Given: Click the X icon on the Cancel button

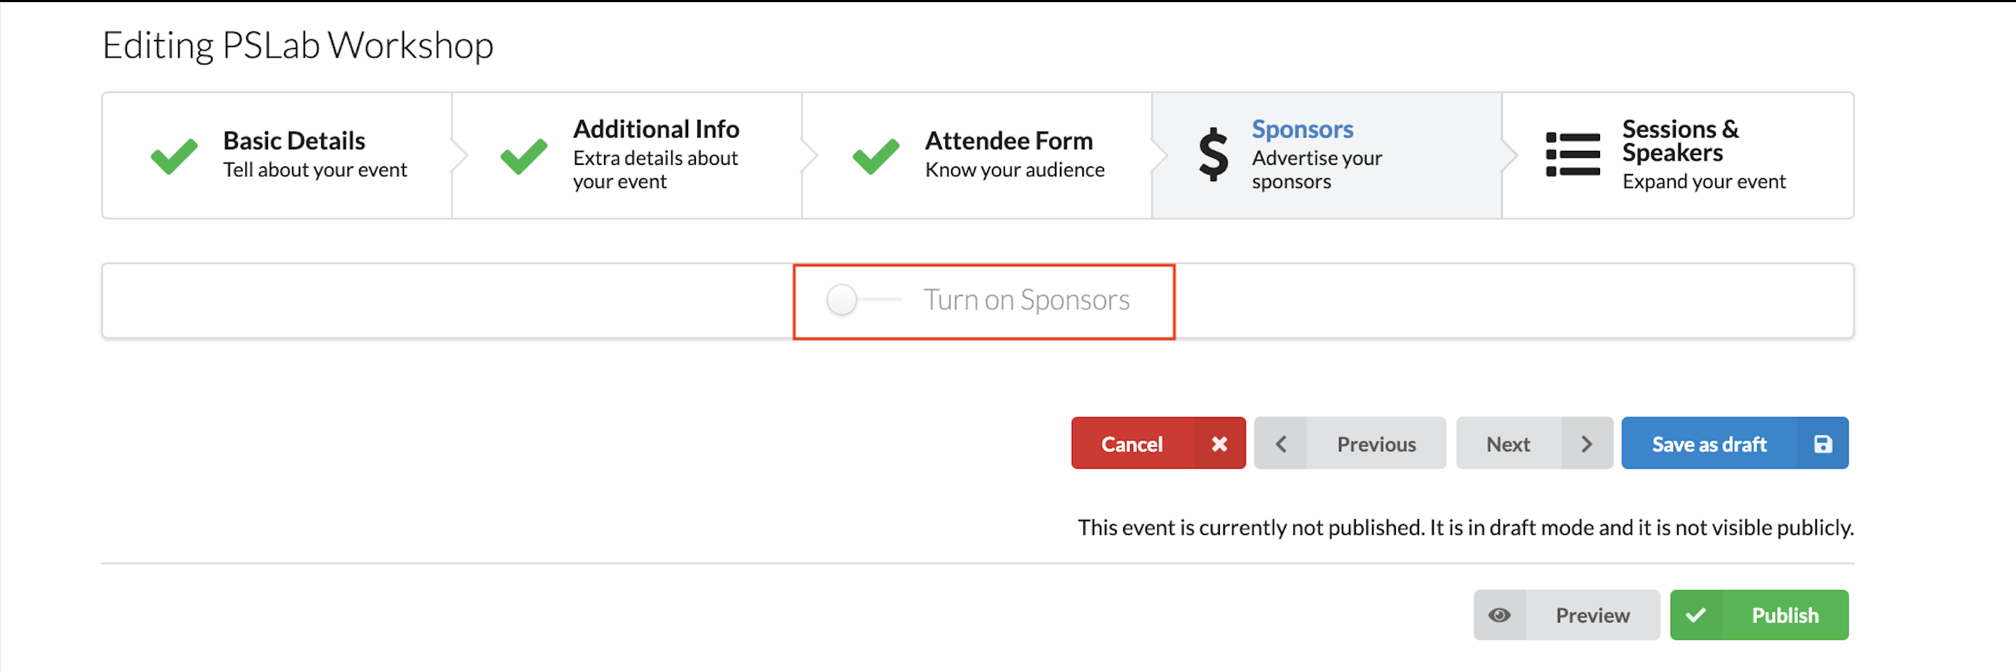Looking at the screenshot, I should click(1218, 443).
